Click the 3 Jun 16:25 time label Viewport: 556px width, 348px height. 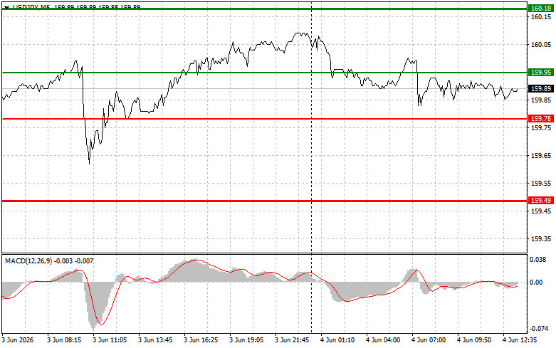click(x=201, y=340)
